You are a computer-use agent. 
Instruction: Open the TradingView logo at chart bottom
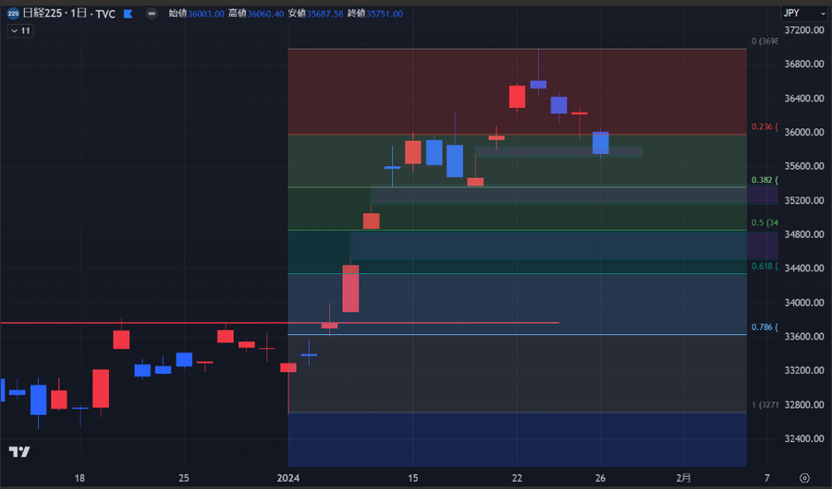pyautogui.click(x=18, y=451)
